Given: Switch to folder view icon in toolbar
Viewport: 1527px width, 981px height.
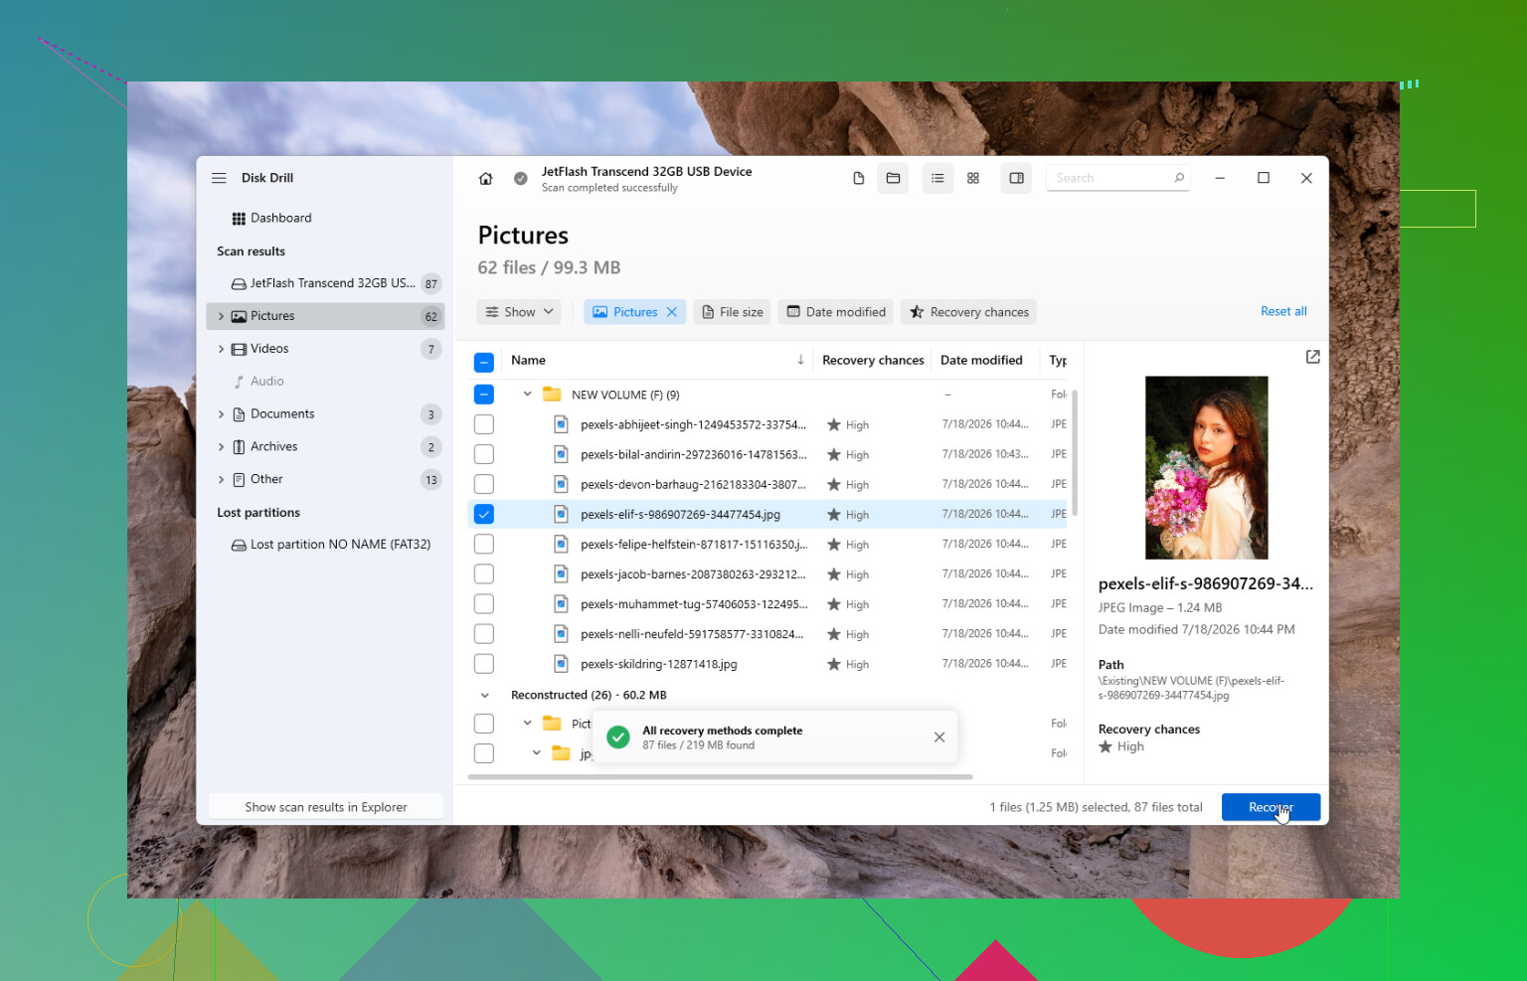Looking at the screenshot, I should 893,178.
